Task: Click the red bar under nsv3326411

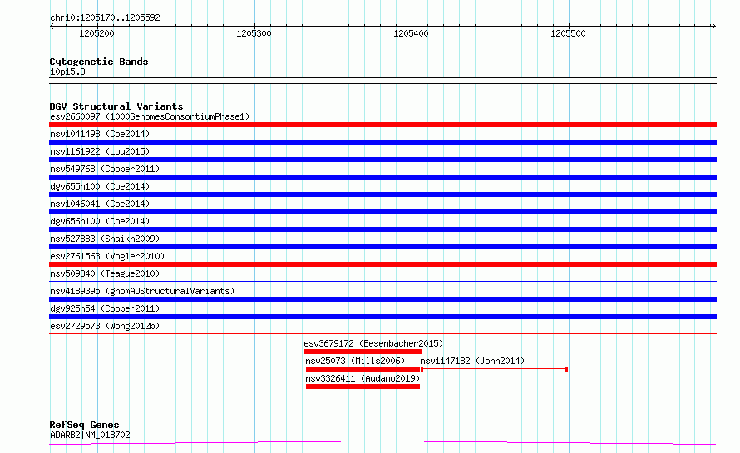Action: [x=363, y=387]
